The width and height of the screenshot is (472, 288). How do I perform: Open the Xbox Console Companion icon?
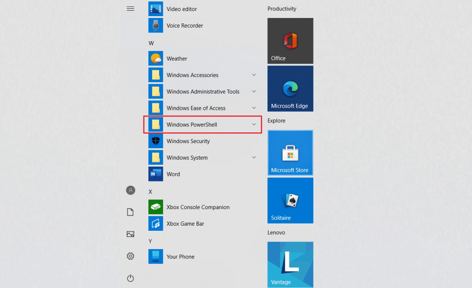coord(156,207)
